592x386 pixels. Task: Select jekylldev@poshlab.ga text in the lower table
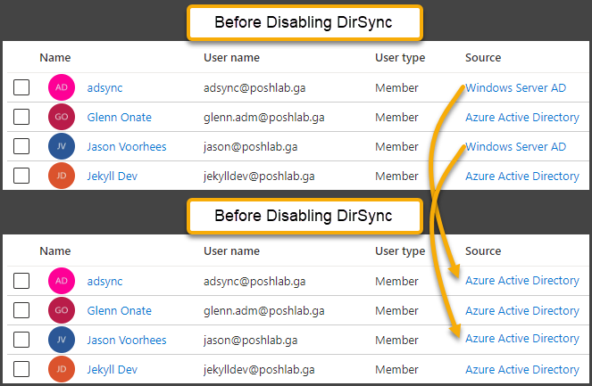[259, 369]
